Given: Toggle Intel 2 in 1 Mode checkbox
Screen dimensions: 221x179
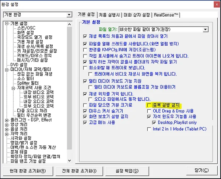Looking at the screenshot, I should pyautogui.click(x=149, y=129).
